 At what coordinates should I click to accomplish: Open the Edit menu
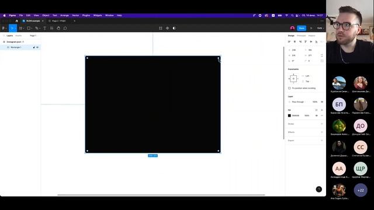point(29,16)
